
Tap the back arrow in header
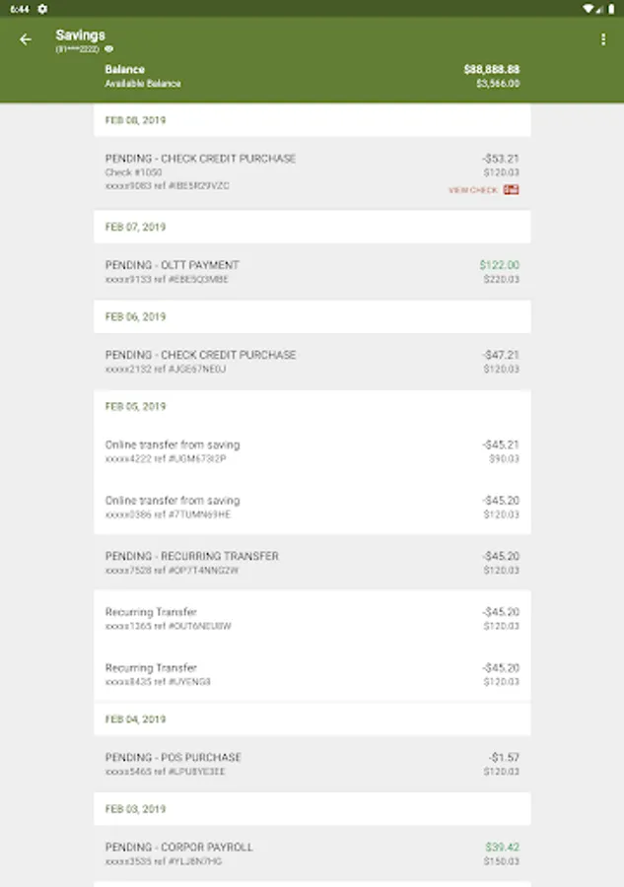click(26, 40)
